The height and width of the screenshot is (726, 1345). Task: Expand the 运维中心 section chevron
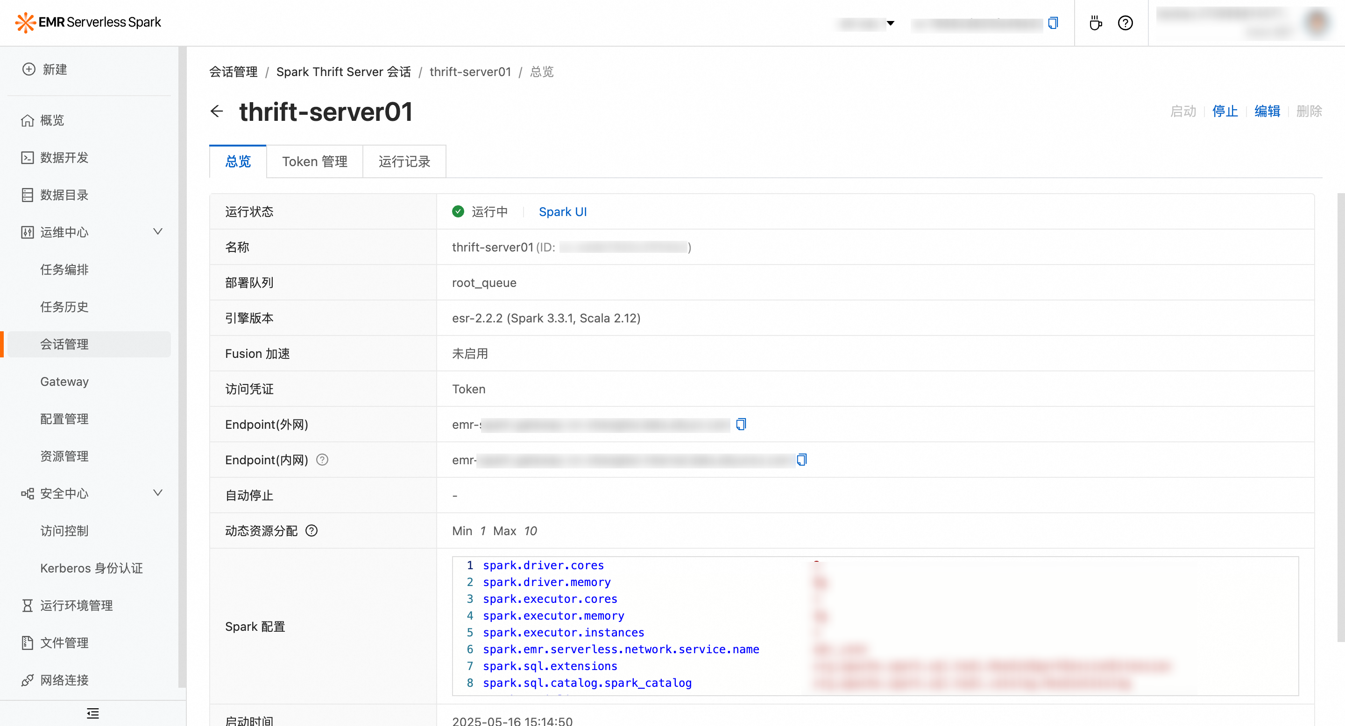tap(158, 232)
